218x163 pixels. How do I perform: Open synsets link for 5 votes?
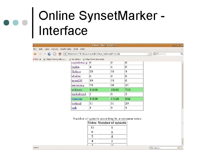pyautogui.click(x=112, y=136)
